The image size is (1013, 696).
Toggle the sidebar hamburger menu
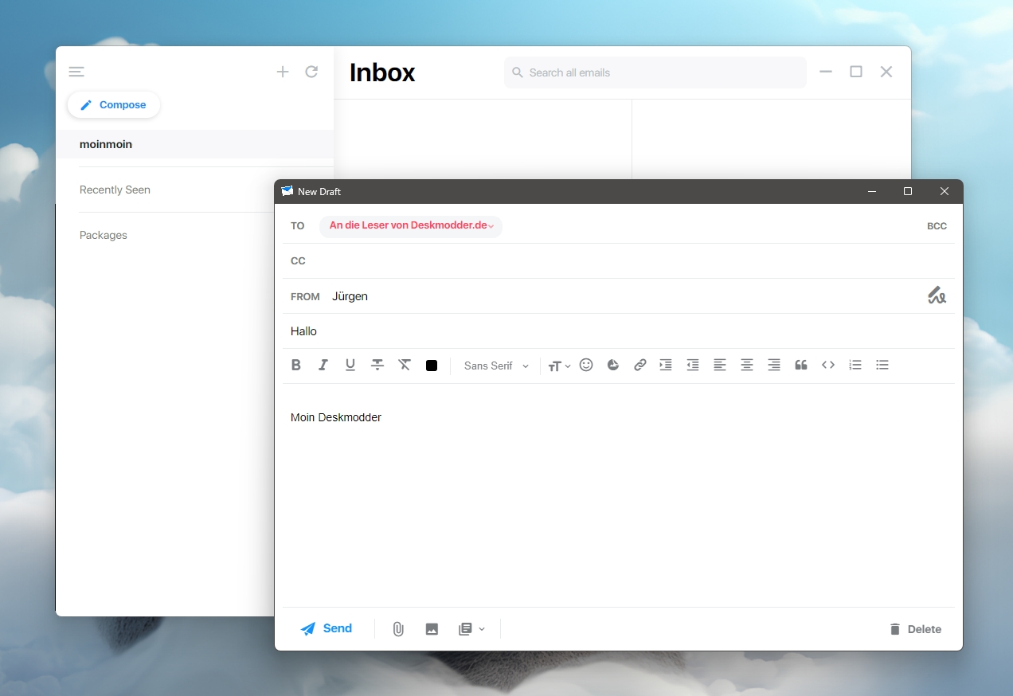click(x=76, y=72)
